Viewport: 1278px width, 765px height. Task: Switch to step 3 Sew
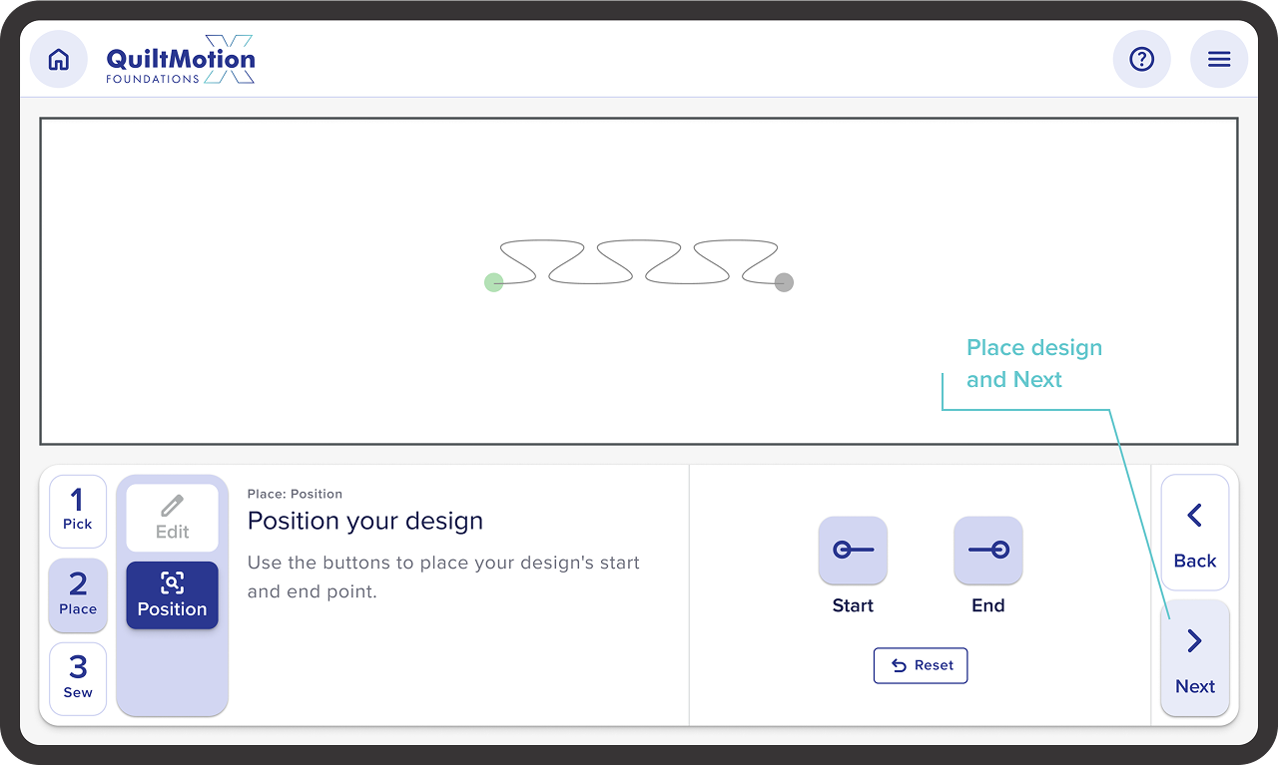78,677
